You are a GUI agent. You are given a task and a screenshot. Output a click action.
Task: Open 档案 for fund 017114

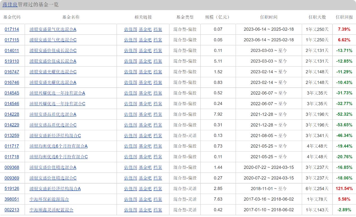coord(158,29)
